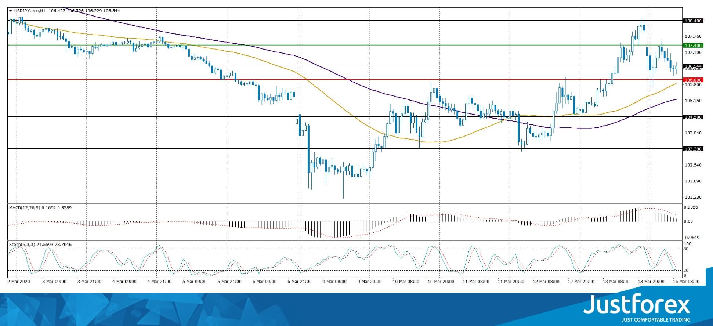The height and width of the screenshot is (326, 713).
Task: Click the 13 Mar 08:00 time label
Action: pos(616,282)
